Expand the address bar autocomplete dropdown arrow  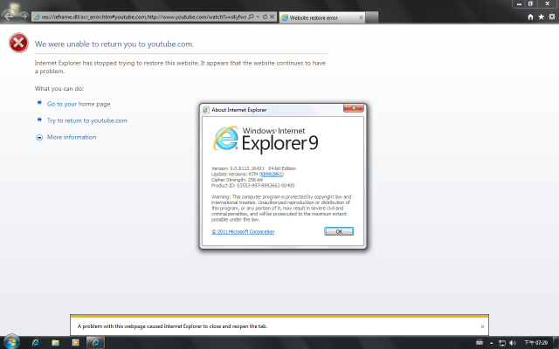[x=258, y=17]
